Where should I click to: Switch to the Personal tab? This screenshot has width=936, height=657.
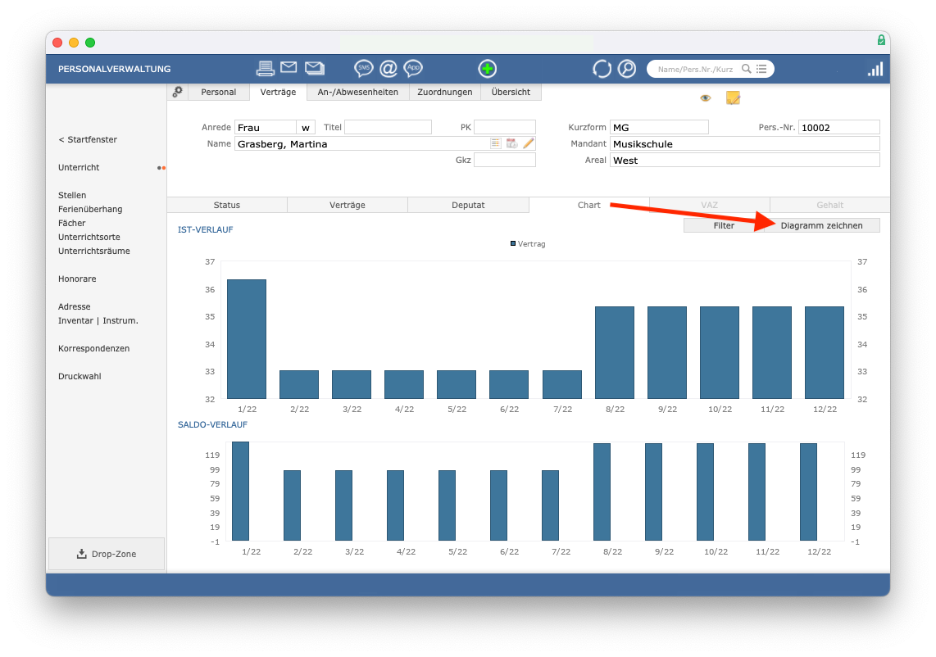(219, 92)
